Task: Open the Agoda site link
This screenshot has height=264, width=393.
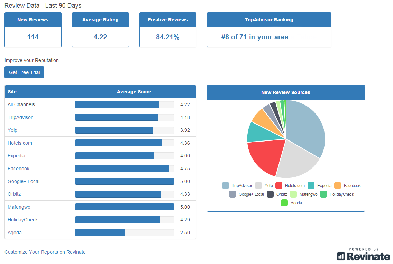Action: (x=15, y=233)
